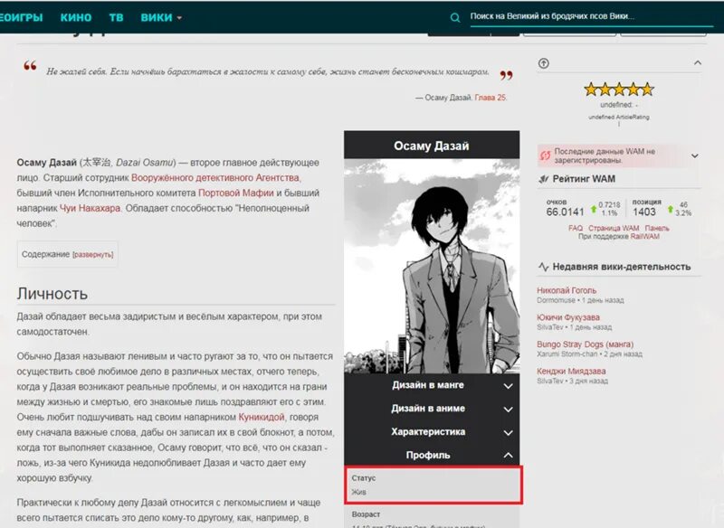The image size is (724, 528).
Task: Open the ТВ navigation item
Action: coord(116,17)
